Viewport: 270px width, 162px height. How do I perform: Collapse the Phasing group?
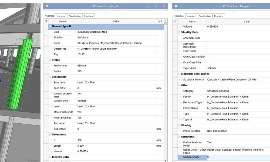(179, 125)
